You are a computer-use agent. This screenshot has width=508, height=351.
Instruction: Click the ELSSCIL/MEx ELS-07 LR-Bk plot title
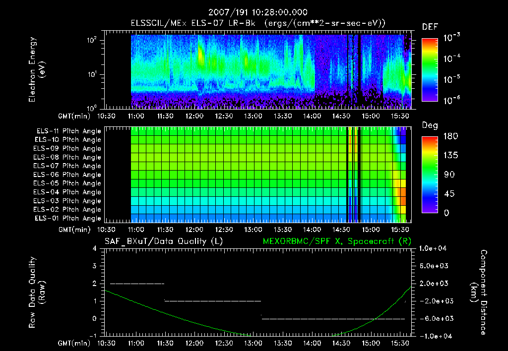[x=258, y=23]
